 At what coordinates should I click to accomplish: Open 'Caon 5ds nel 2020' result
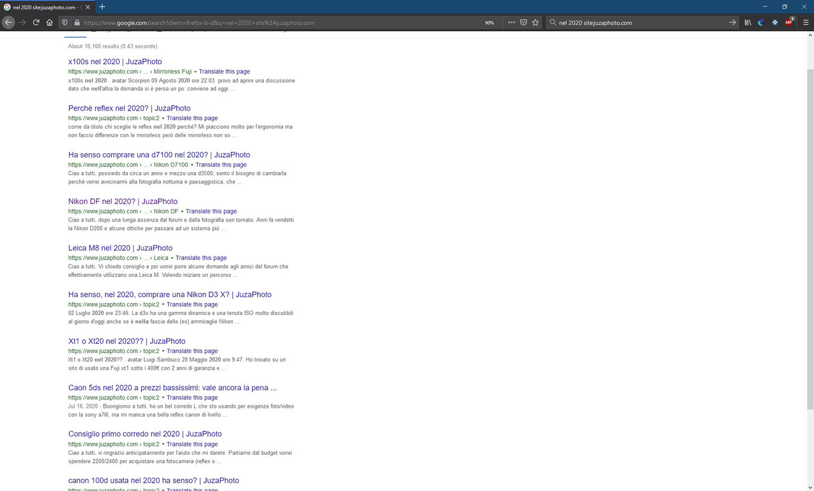[x=172, y=387]
